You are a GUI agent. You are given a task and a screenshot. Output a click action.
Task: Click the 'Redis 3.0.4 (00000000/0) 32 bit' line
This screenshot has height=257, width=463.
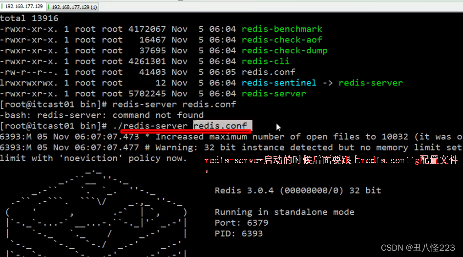[x=298, y=191]
